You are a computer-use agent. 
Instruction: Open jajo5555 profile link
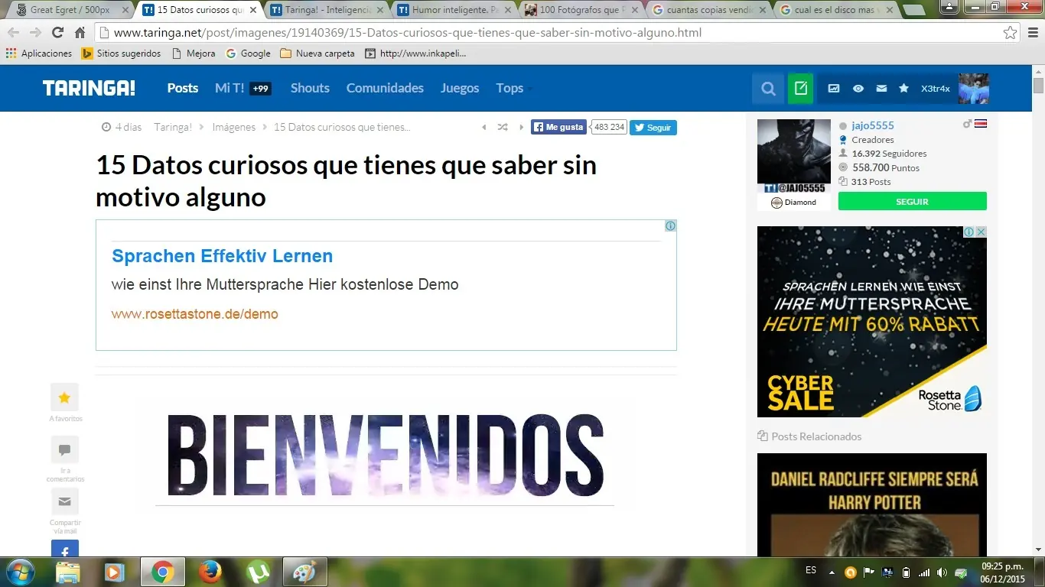873,125
